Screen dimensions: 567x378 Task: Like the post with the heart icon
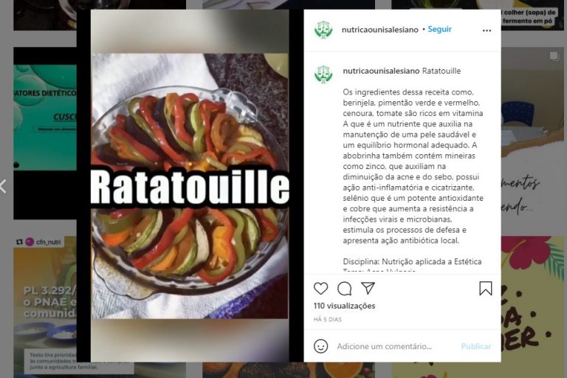click(x=320, y=288)
